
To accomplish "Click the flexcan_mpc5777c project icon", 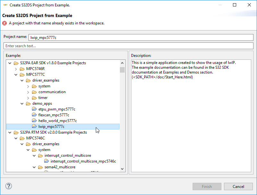I will [35, 115].
